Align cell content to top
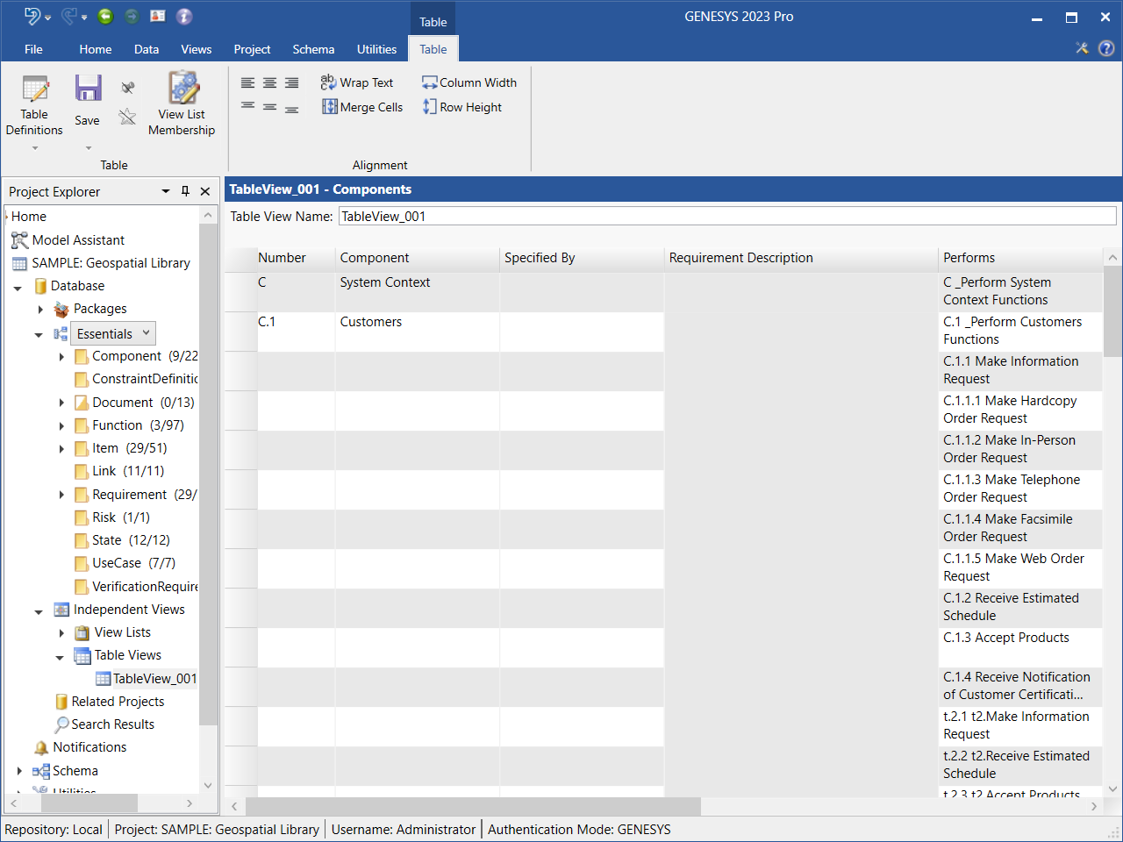 [x=248, y=107]
